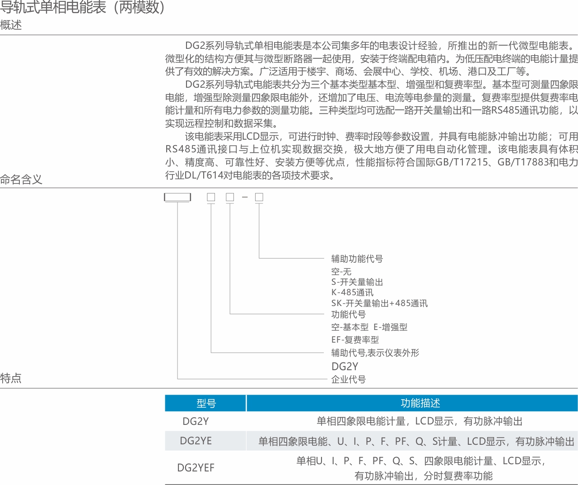Click the EF-复费率型 line
578x485 pixels.
[355, 339]
